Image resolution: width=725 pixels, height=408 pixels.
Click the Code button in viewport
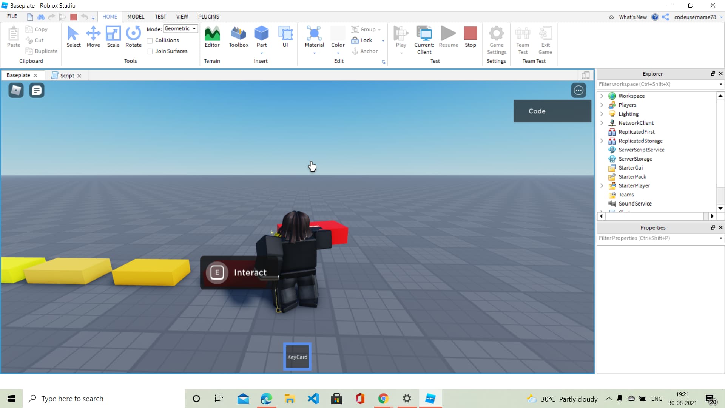(552, 111)
